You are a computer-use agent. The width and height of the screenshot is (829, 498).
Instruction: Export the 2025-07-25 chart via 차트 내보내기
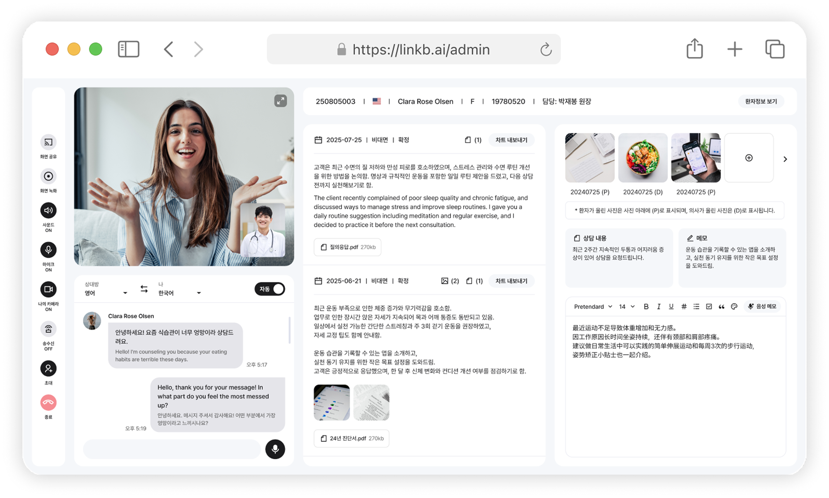(x=511, y=140)
